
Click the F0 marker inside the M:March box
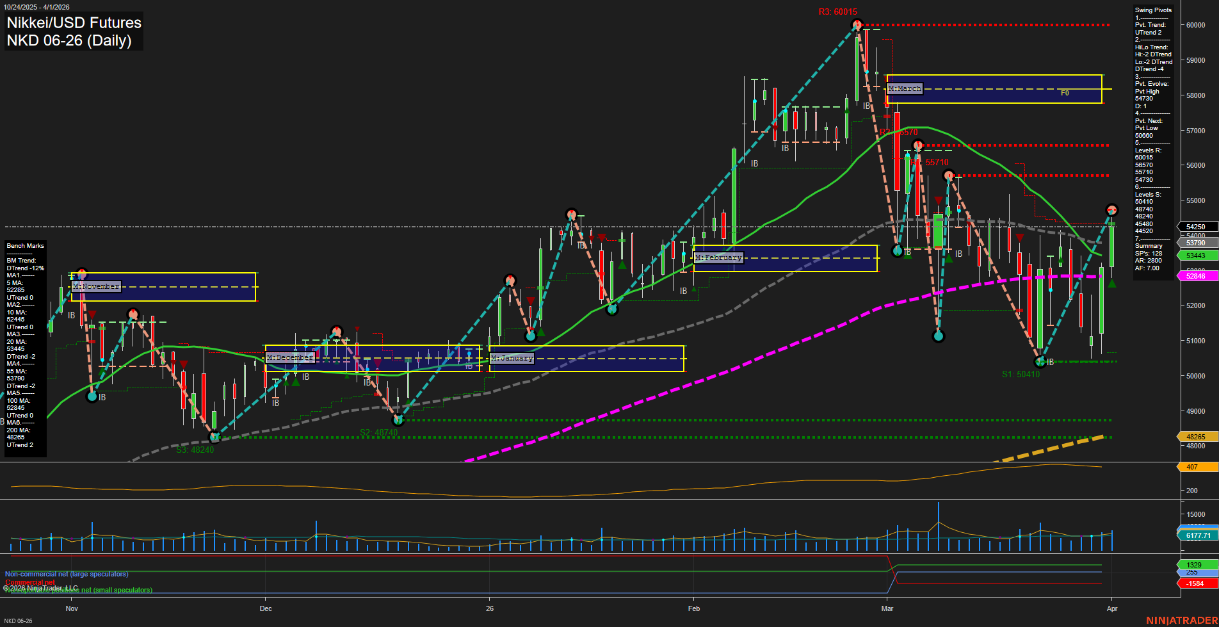(x=1064, y=92)
